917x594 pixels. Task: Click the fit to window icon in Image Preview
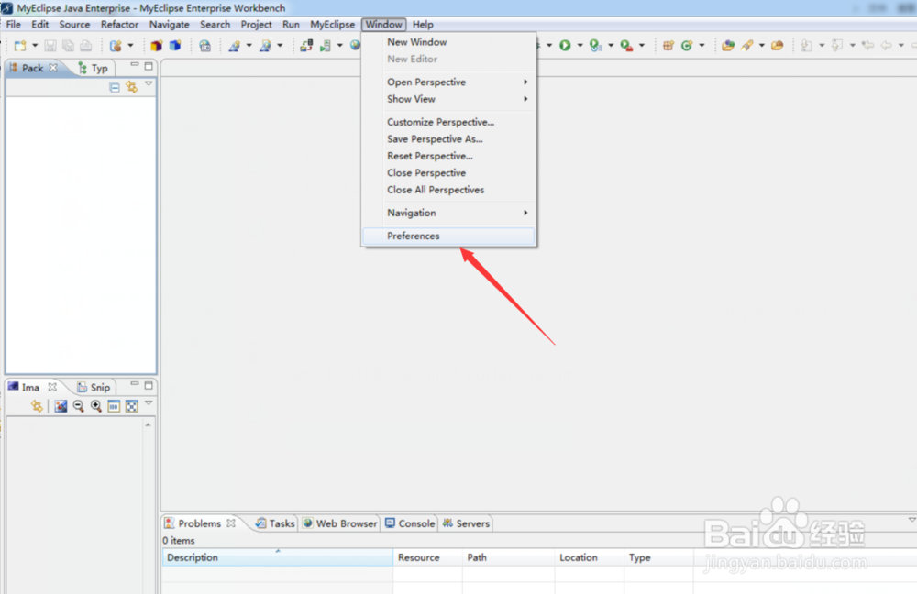pyautogui.click(x=131, y=406)
